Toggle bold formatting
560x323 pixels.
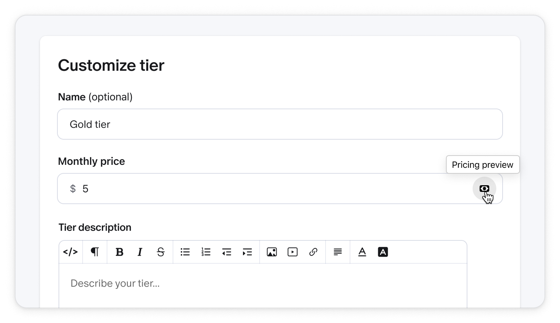pos(119,252)
